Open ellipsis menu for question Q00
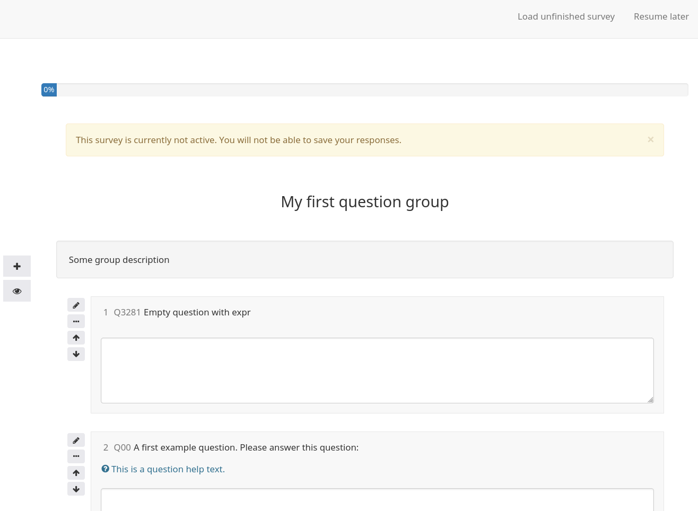The width and height of the screenshot is (698, 511). (76, 456)
